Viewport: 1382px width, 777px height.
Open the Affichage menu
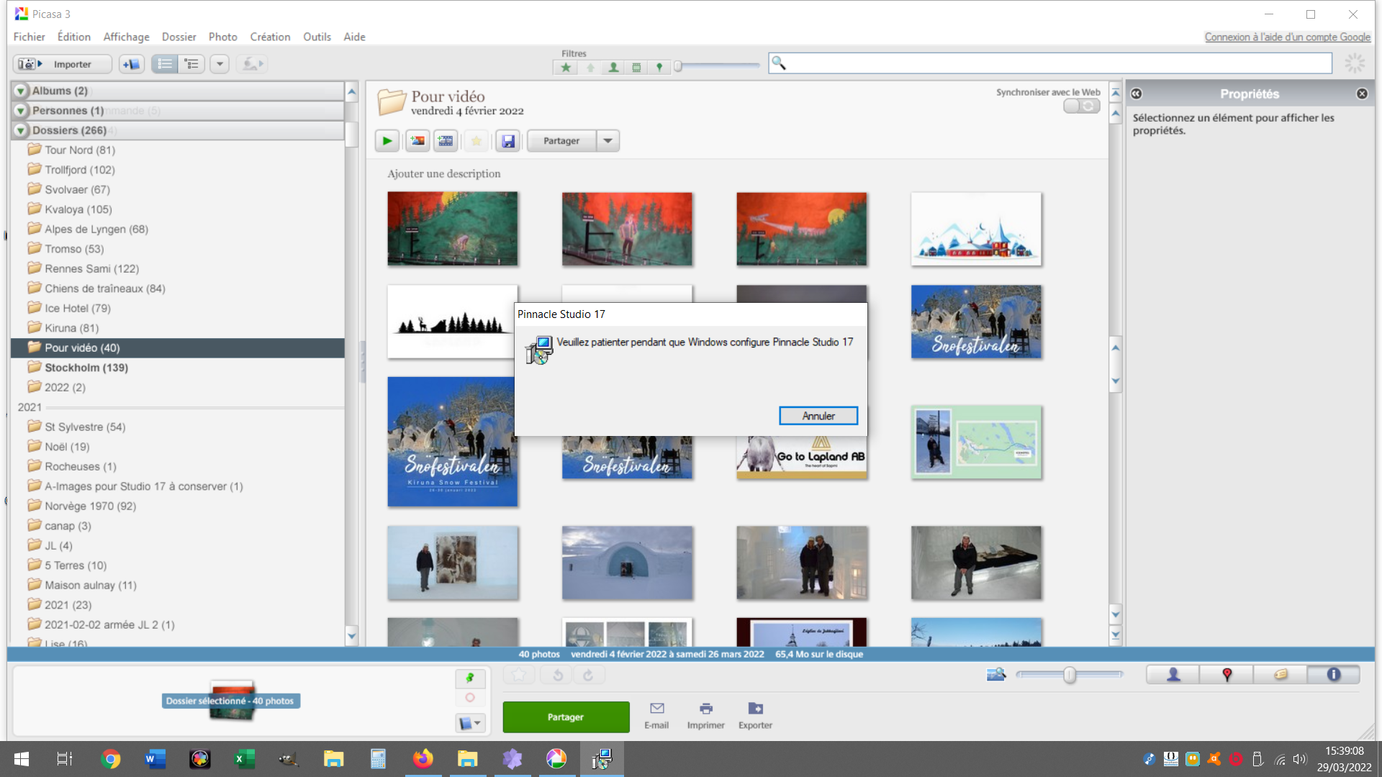point(126,37)
